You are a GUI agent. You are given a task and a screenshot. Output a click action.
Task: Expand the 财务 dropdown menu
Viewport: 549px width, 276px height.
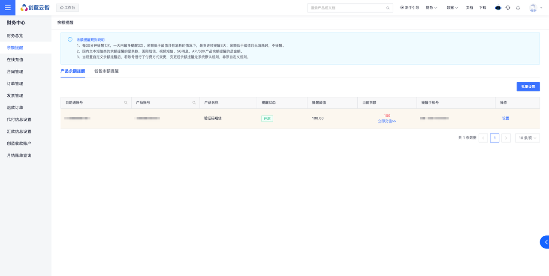click(x=431, y=8)
